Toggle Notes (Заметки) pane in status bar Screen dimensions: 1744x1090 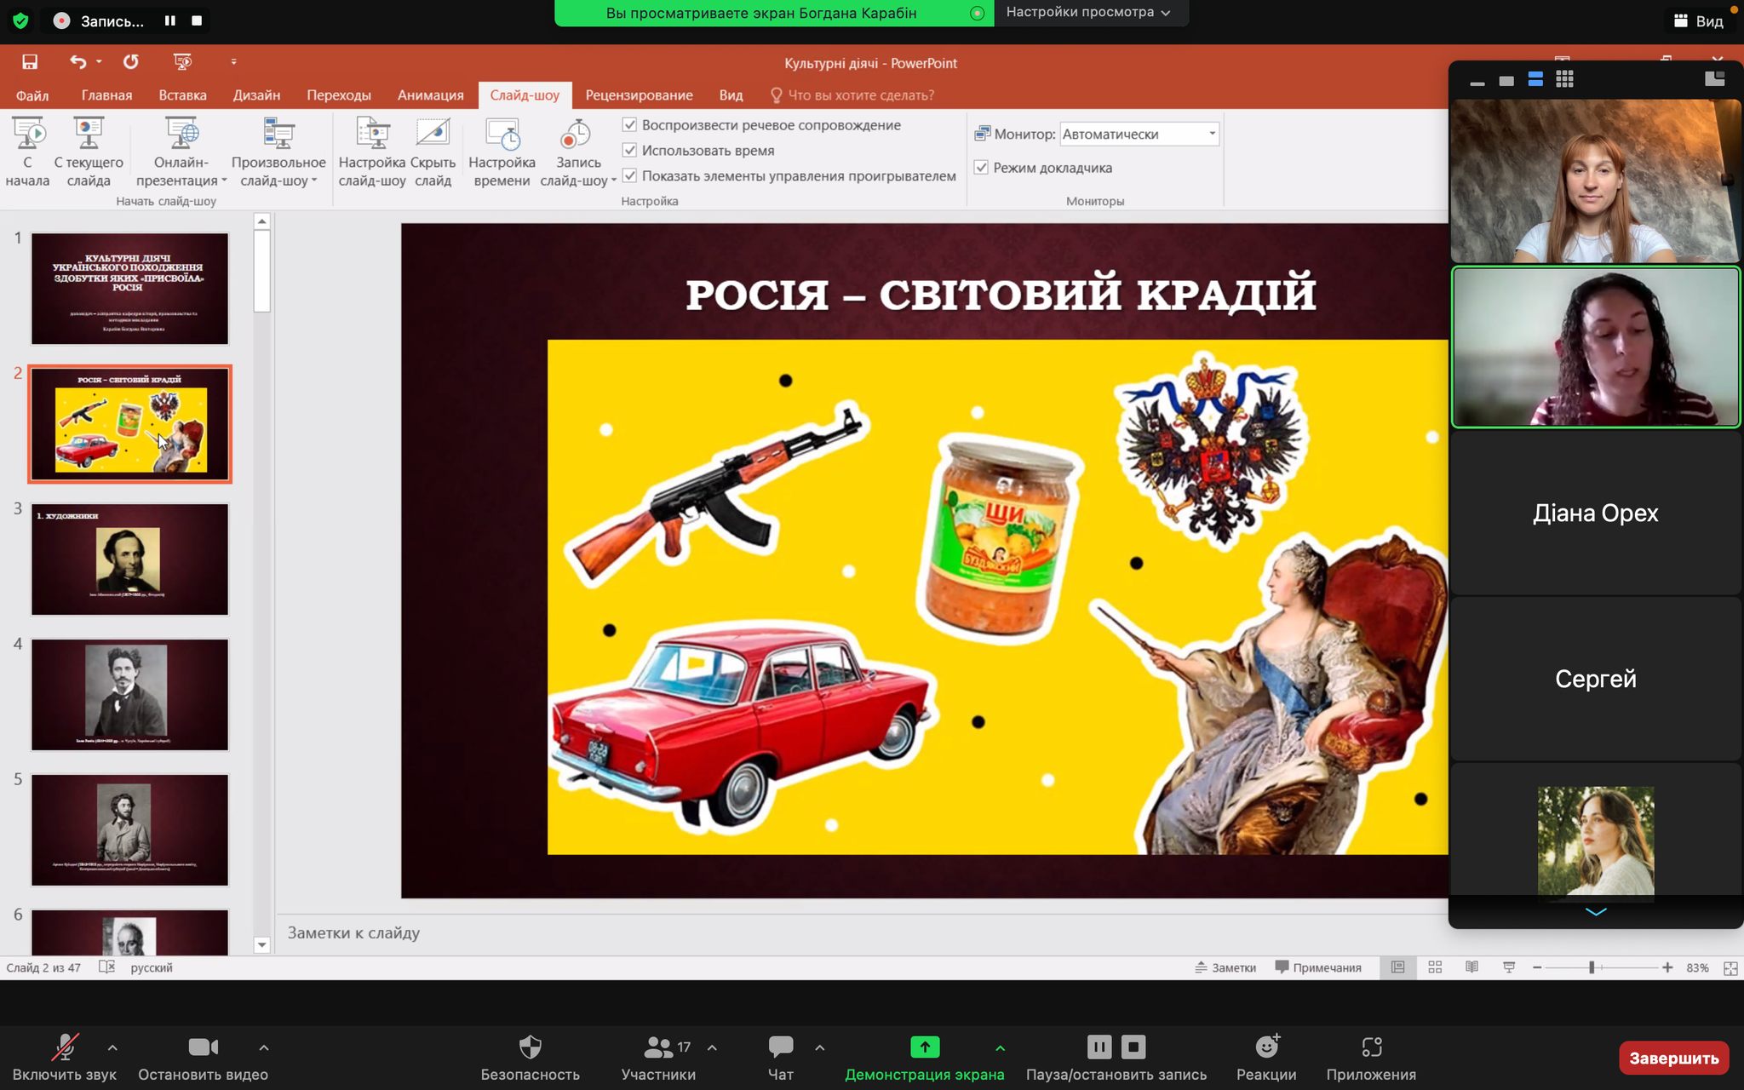point(1225,967)
